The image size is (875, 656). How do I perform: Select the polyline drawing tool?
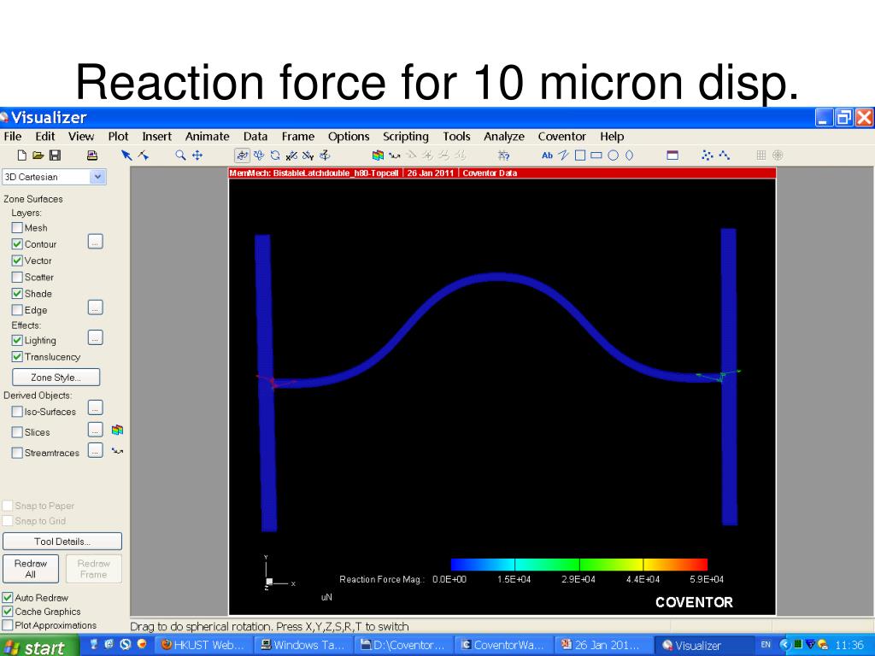point(564,155)
